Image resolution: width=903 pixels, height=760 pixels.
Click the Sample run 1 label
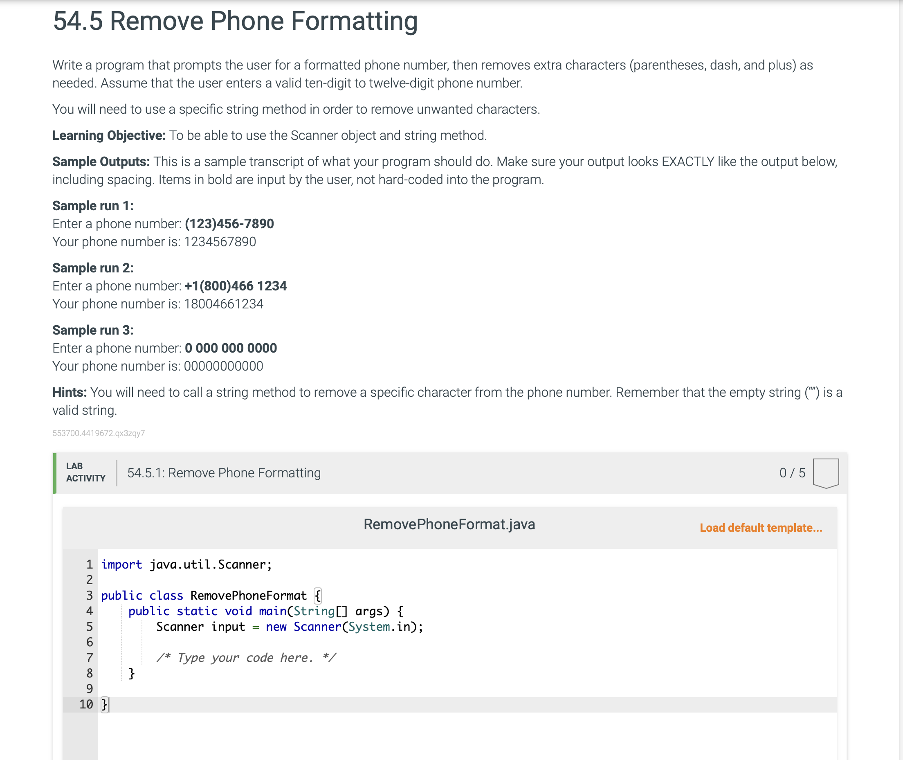coord(93,205)
